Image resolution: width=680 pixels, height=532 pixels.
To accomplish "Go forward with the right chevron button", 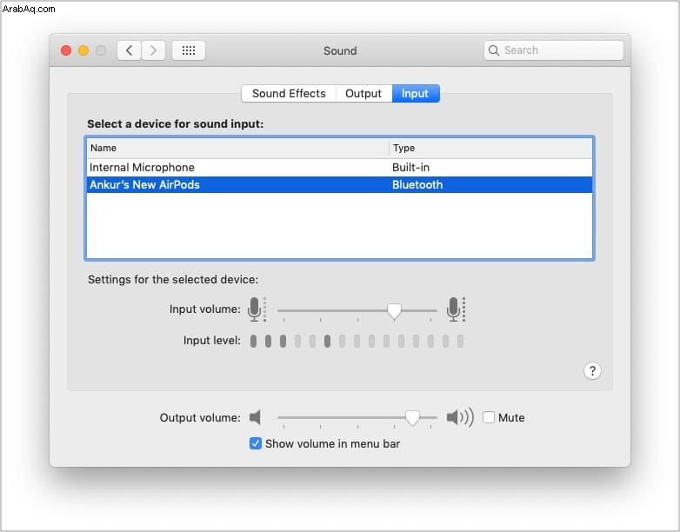I will tap(153, 50).
